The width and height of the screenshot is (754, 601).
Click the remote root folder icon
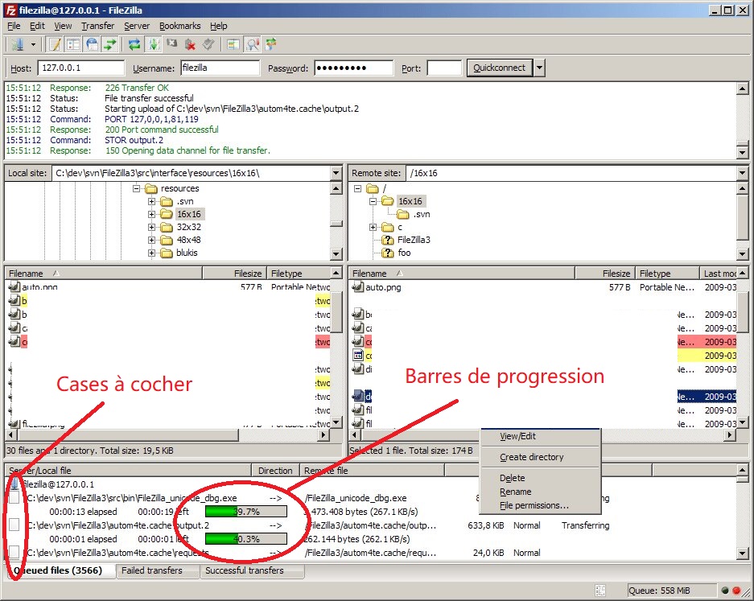[373, 188]
